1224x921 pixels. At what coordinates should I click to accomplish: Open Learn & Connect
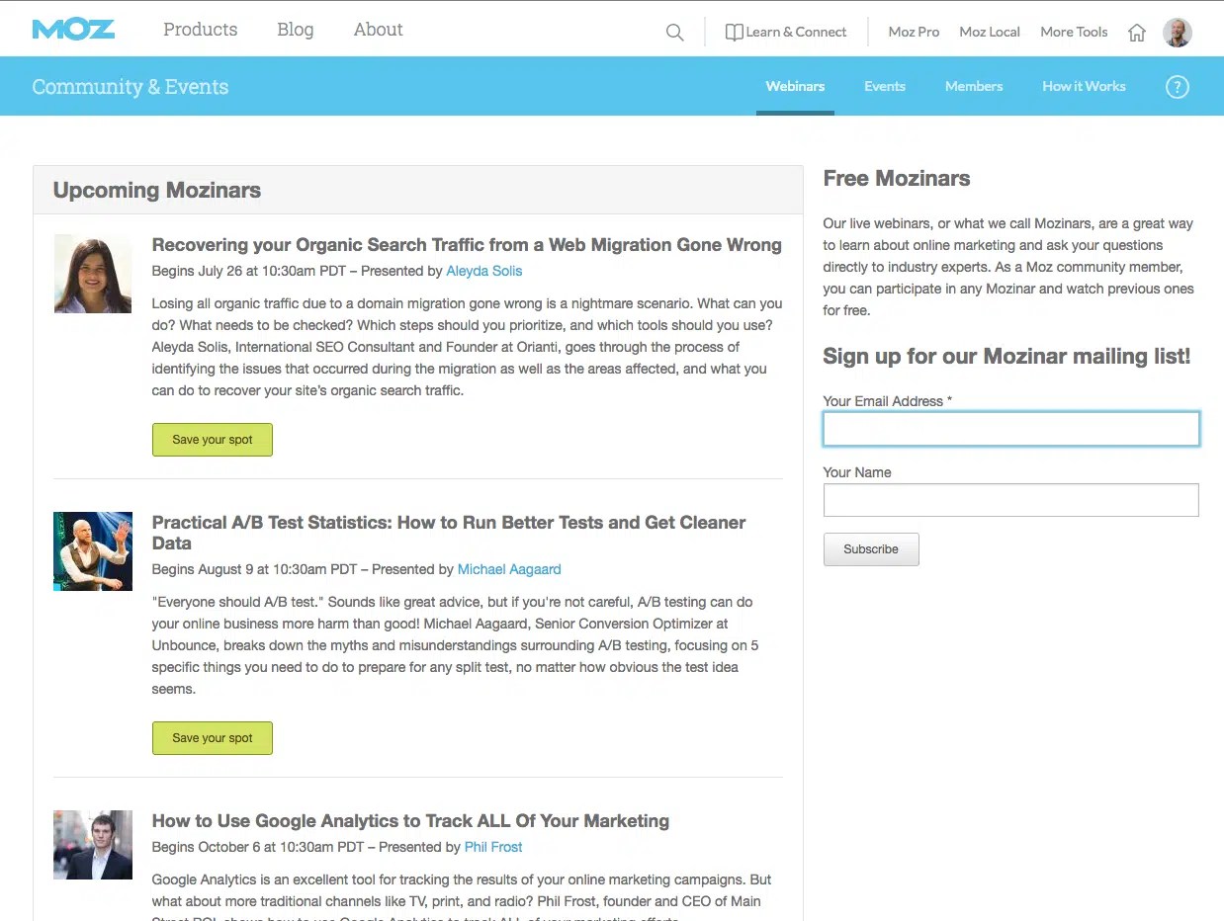pos(796,32)
